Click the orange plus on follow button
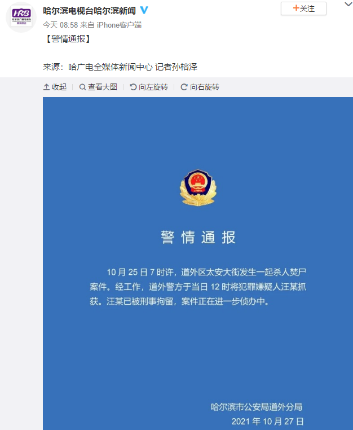 tap(295, 8)
